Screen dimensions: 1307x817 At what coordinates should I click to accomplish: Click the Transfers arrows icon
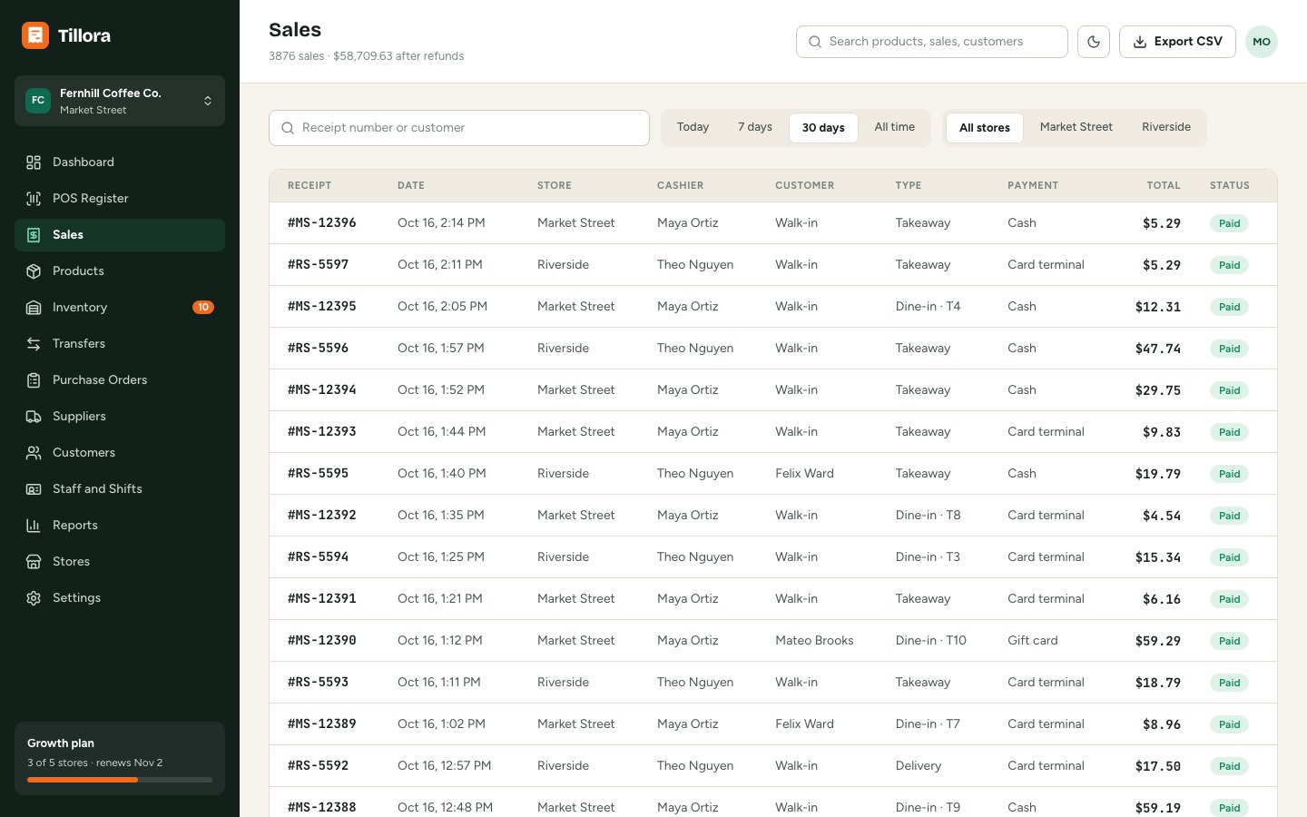pos(34,344)
